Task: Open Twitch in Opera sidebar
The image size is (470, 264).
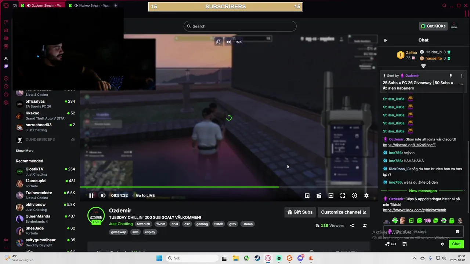Action: coord(6,66)
